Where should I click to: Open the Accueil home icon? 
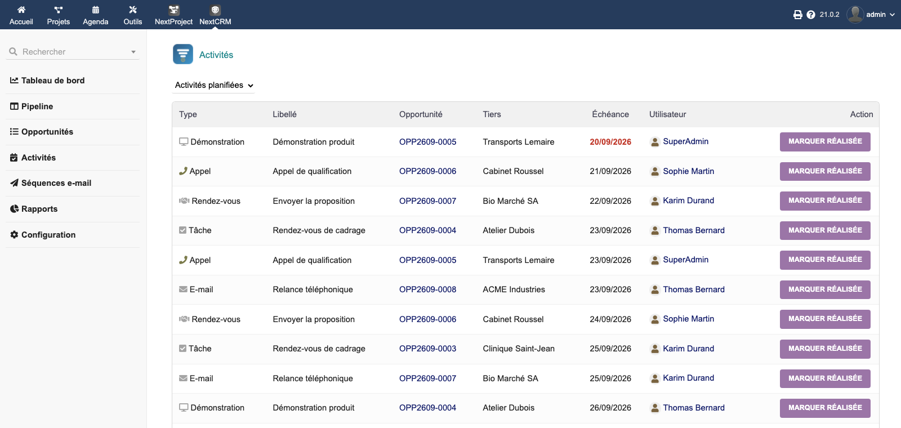tap(21, 10)
